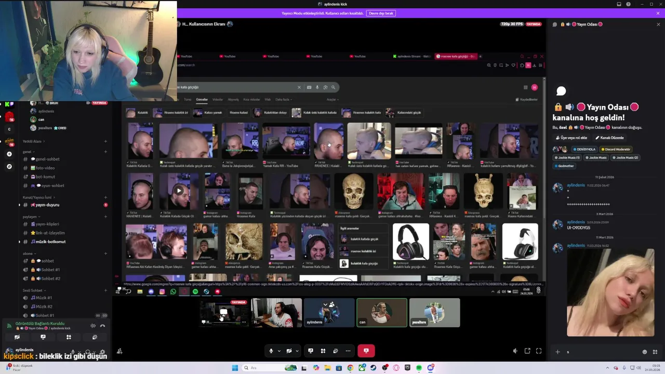Toggle noise suppression waveform icon
This screenshot has width=665, height=374.
(x=93, y=326)
